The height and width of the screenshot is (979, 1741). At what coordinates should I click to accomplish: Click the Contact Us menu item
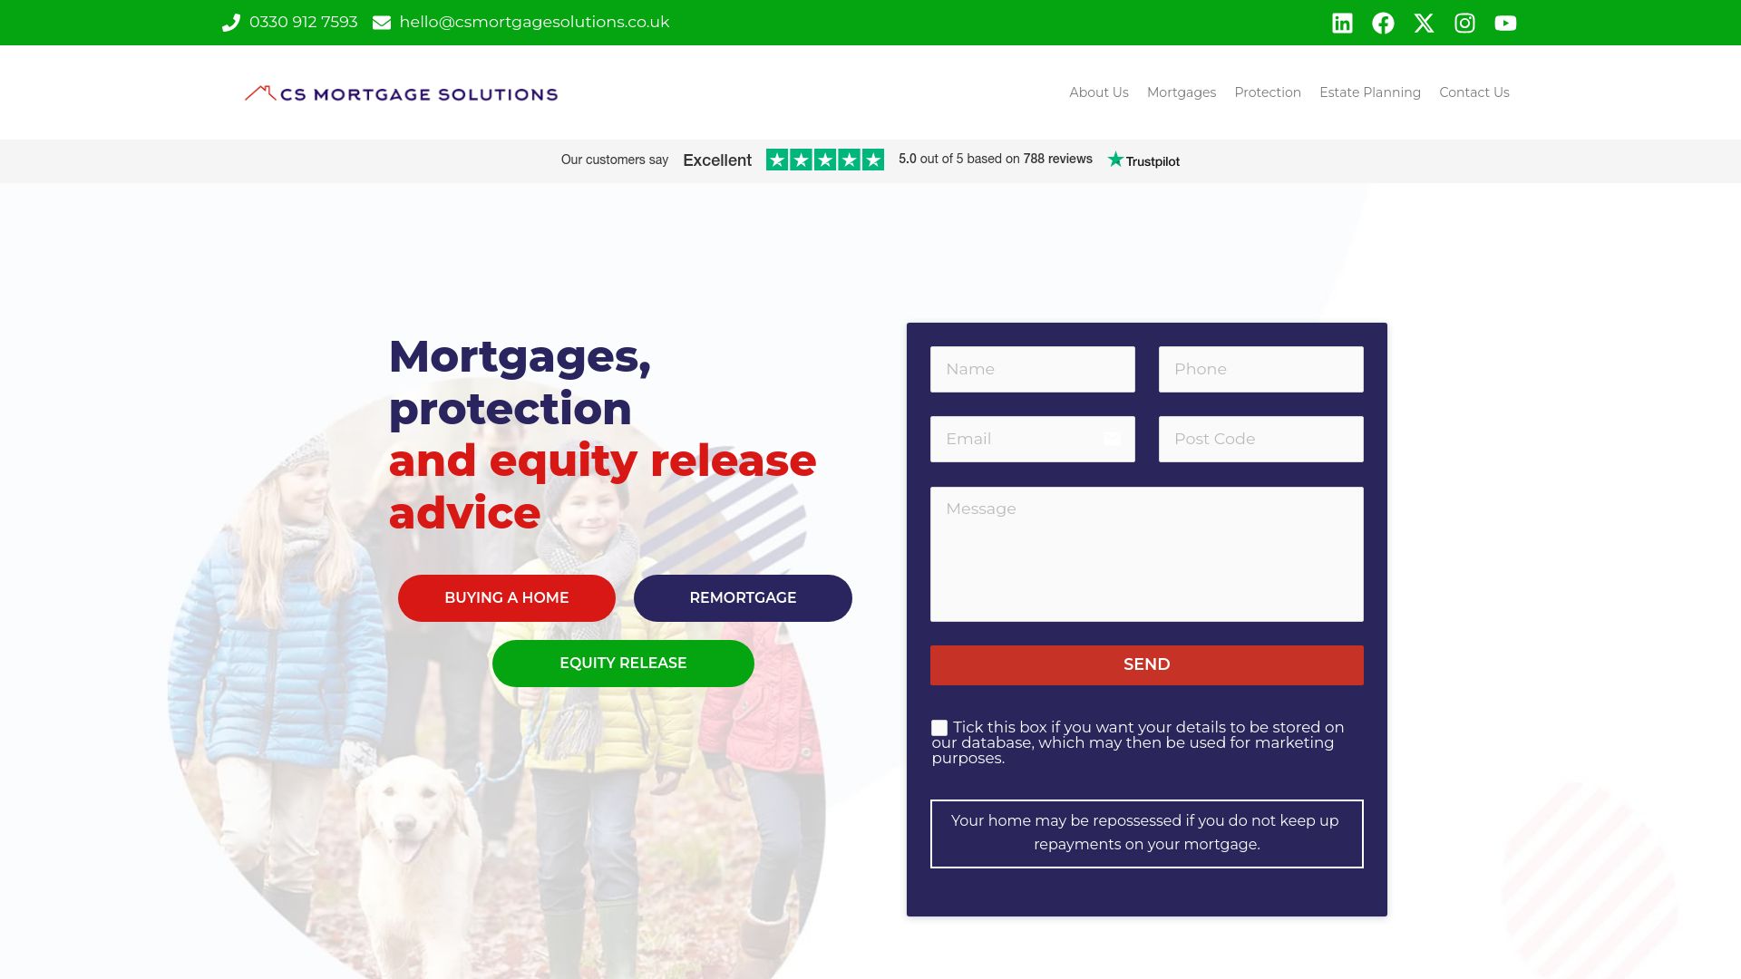pos(1474,92)
